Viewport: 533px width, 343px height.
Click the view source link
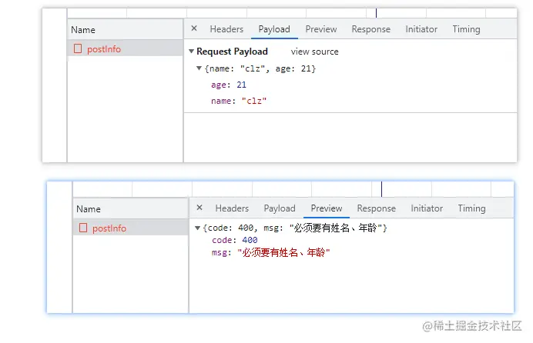pos(314,52)
